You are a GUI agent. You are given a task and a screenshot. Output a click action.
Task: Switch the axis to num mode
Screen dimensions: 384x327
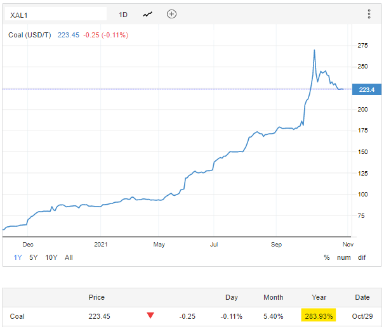tap(344, 257)
